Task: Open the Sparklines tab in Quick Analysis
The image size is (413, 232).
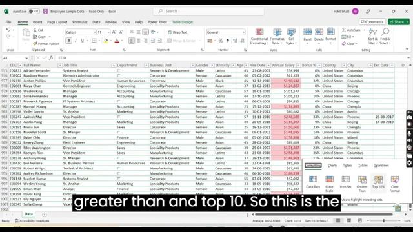Action: [x=381, y=166]
